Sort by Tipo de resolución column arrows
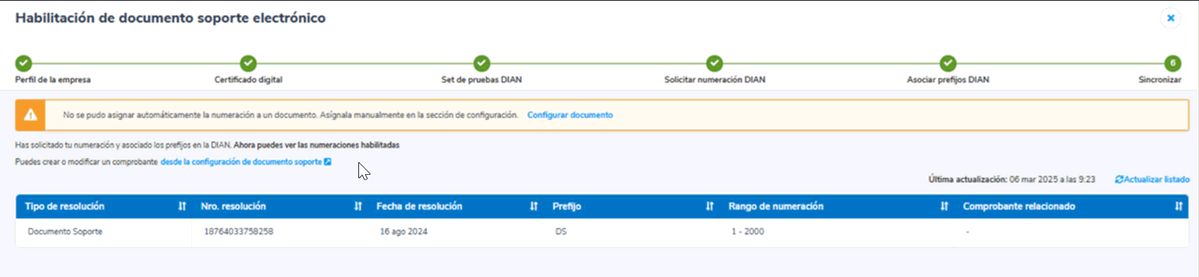Viewport: 1199px width, 277px height. (x=182, y=206)
